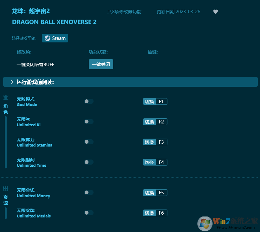260x232 pixels.
Task: Enable the Unlimited Medals switch
Action: [88, 213]
